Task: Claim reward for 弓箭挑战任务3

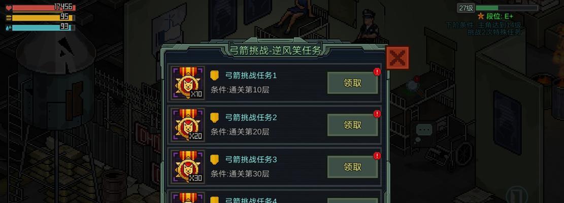Action: [352, 167]
